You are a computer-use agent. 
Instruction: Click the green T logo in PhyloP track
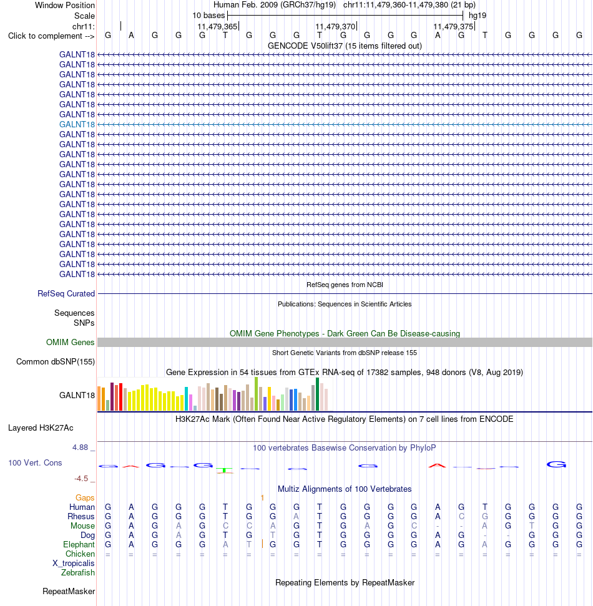(x=225, y=471)
